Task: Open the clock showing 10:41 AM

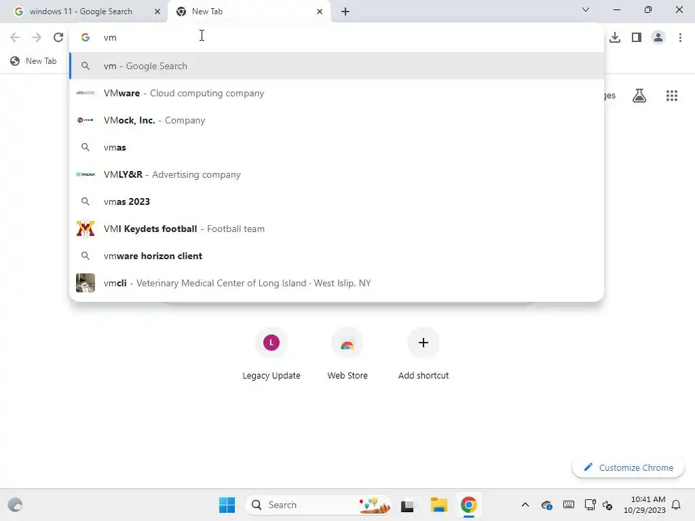Action: (x=644, y=505)
